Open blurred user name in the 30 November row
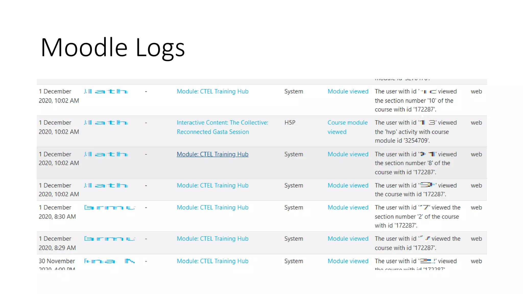The image size is (523, 294). coord(110,261)
